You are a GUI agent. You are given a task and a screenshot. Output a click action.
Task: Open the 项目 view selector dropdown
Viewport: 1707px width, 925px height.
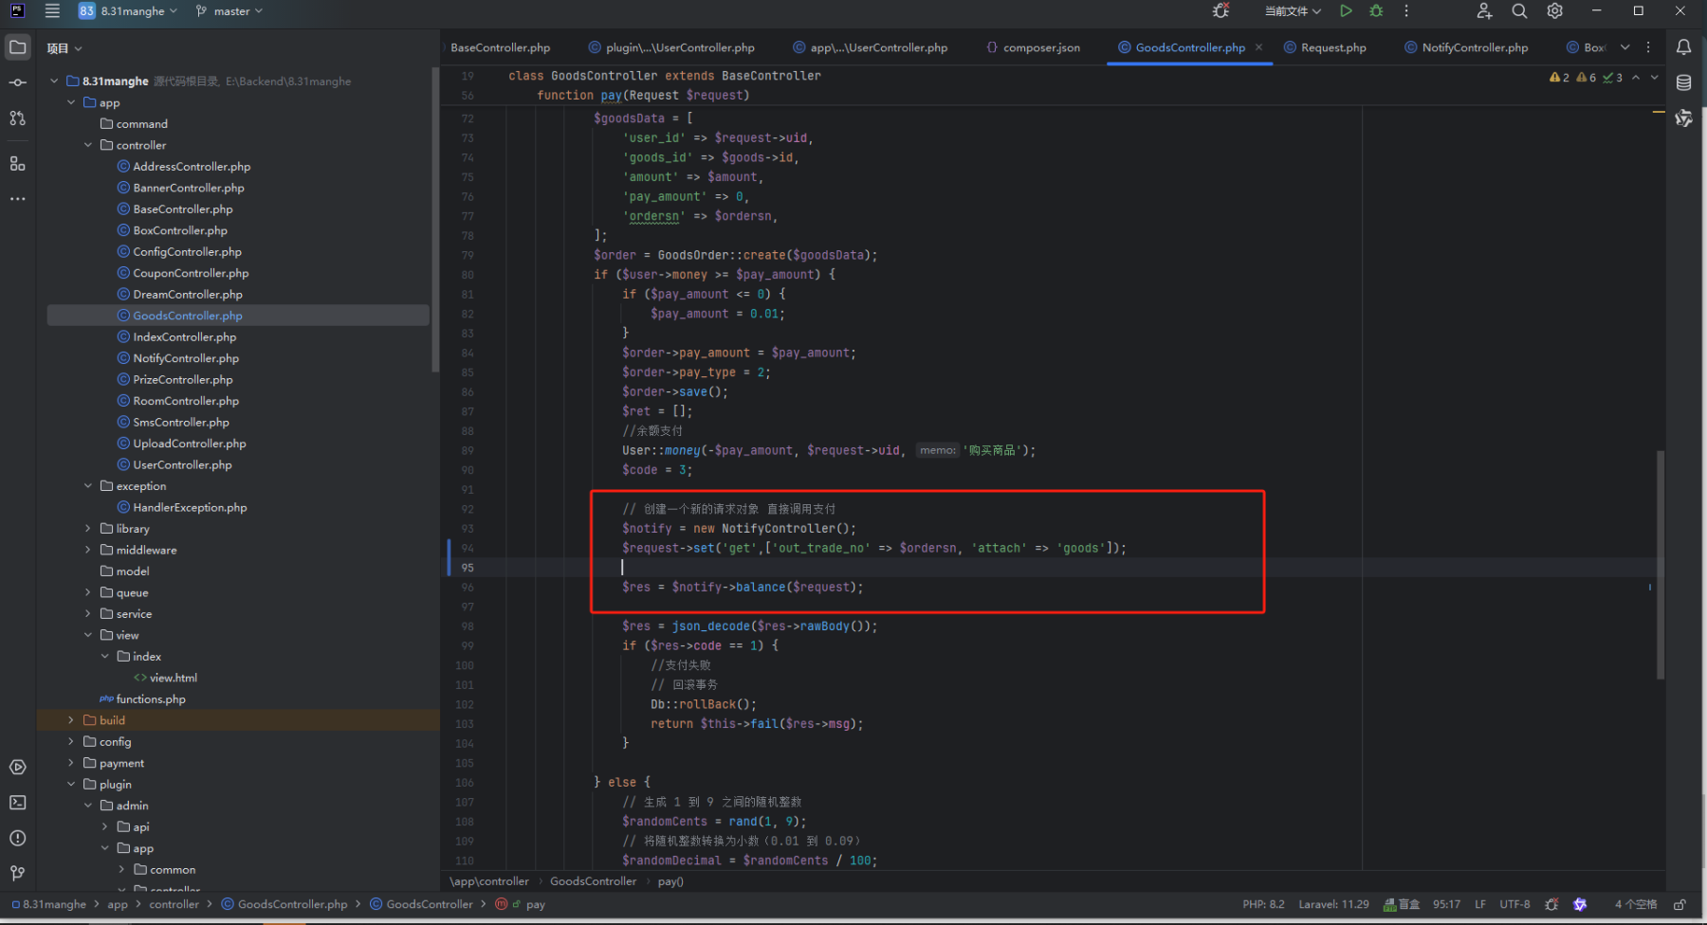click(64, 48)
